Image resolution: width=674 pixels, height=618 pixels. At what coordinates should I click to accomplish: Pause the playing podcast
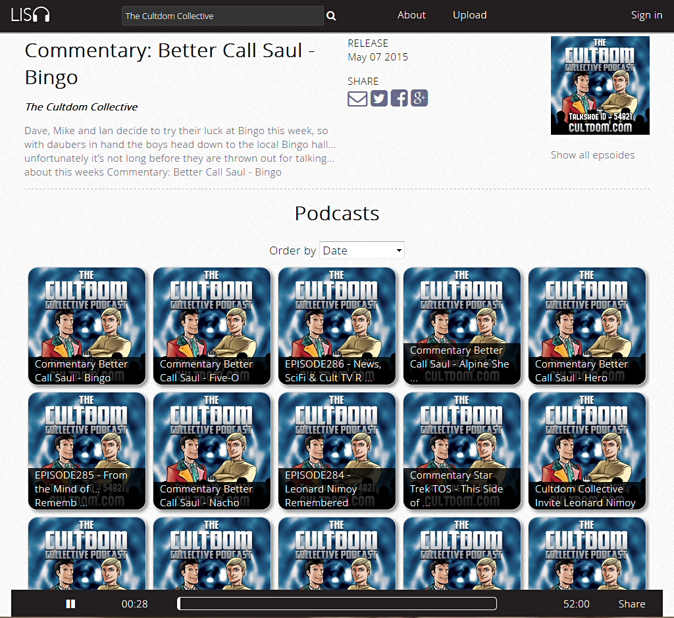[70, 604]
